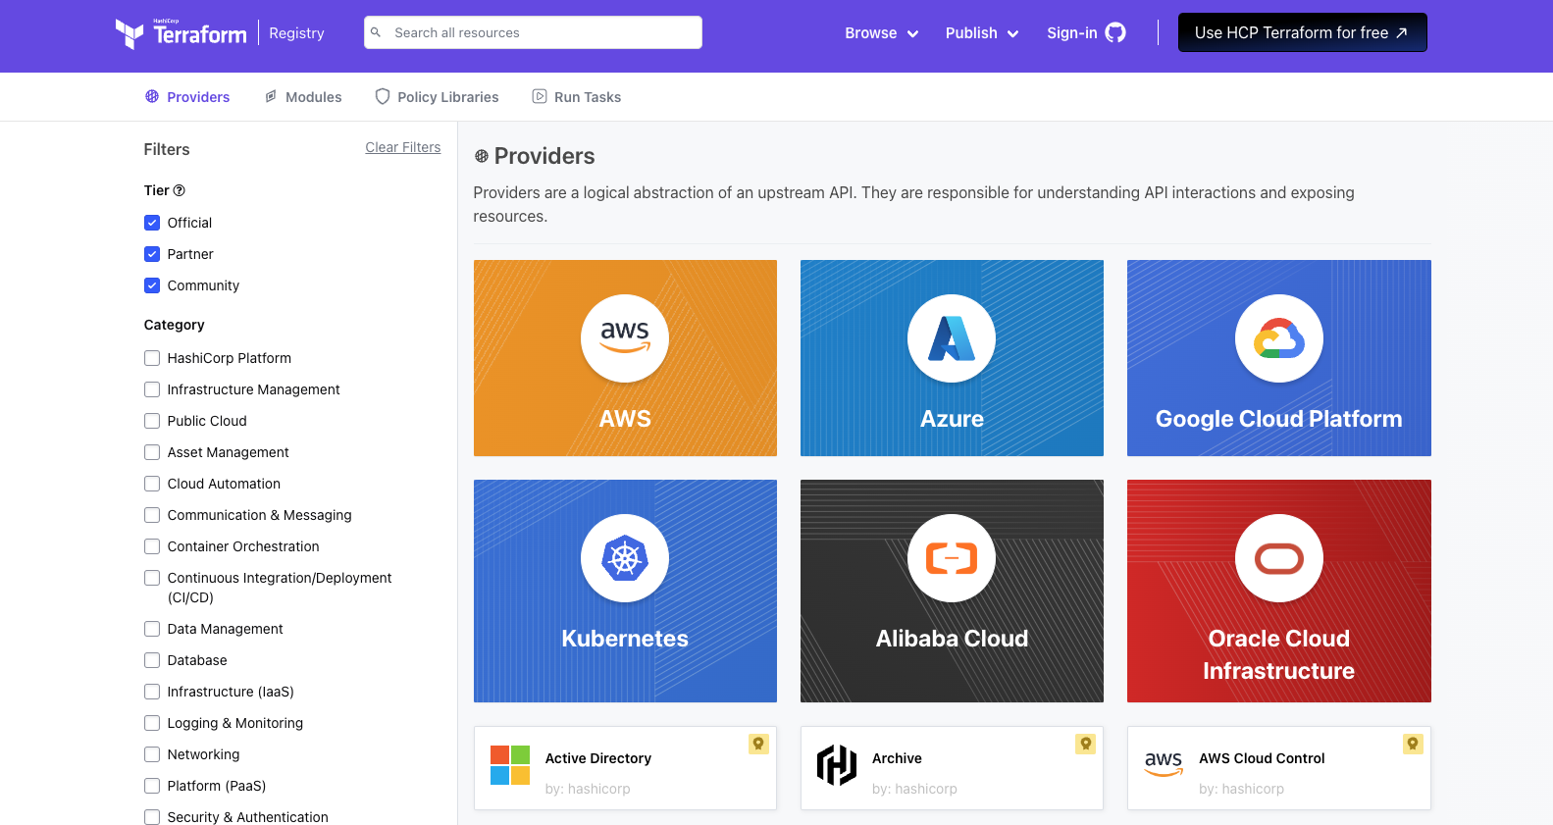Uncheck the Community tier checkbox

pyautogui.click(x=152, y=285)
